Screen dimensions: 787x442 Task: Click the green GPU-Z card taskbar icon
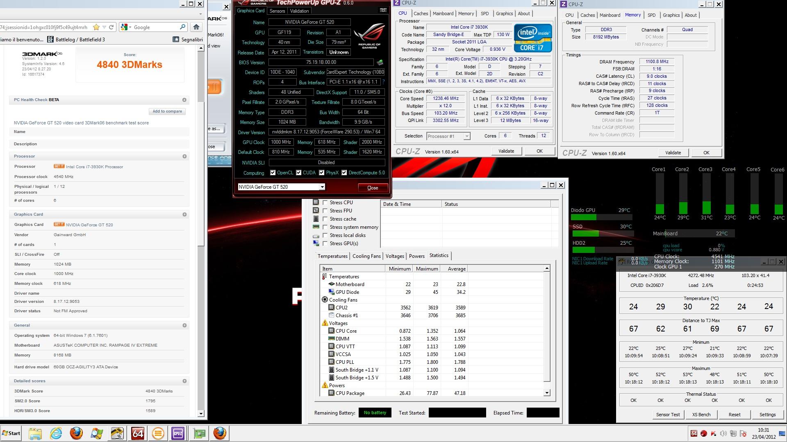(200, 433)
